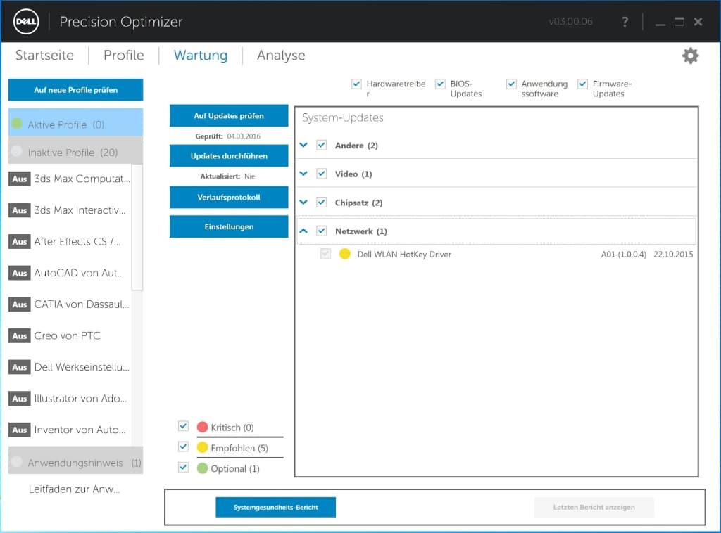Uncheck the Anwendungssoftware filter checkbox
Image resolution: width=721 pixels, height=533 pixels.
point(511,84)
